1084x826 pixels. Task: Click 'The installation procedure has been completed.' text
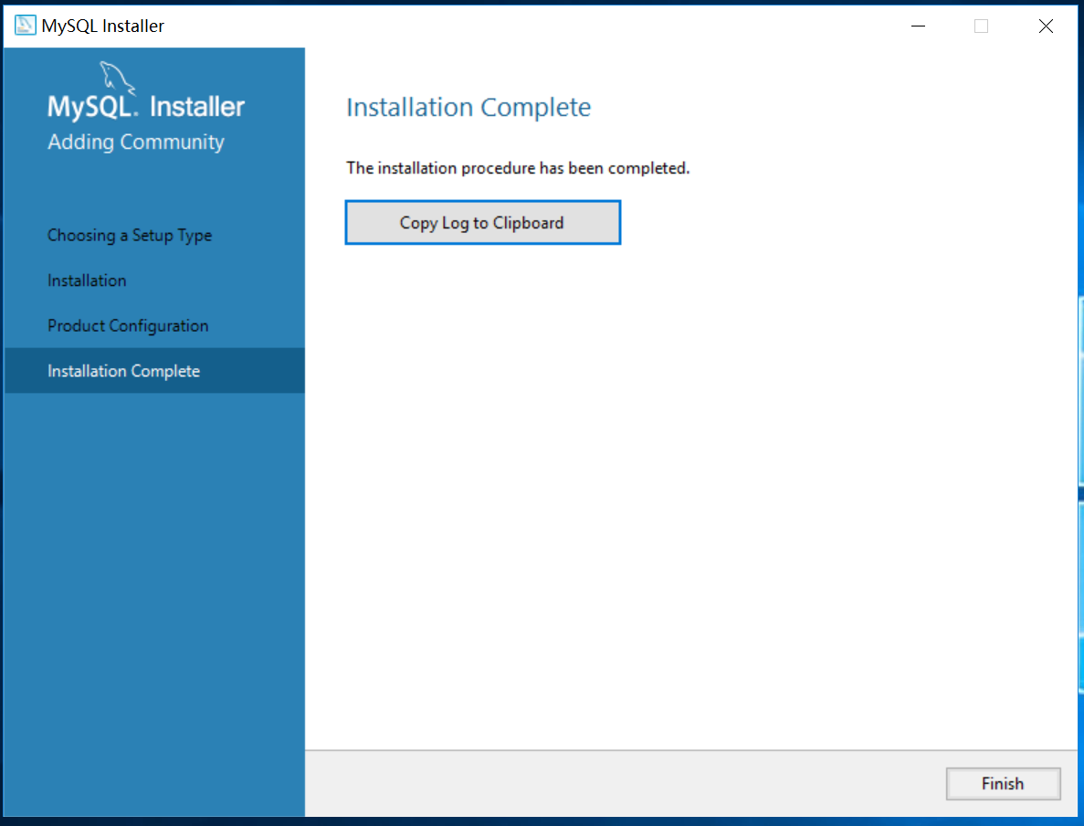tap(518, 168)
